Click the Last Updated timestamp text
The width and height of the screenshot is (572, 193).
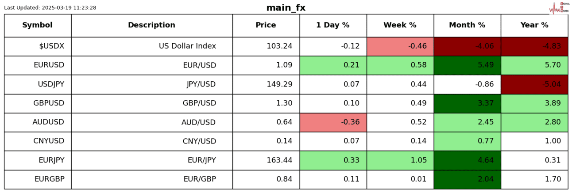[x=50, y=8]
